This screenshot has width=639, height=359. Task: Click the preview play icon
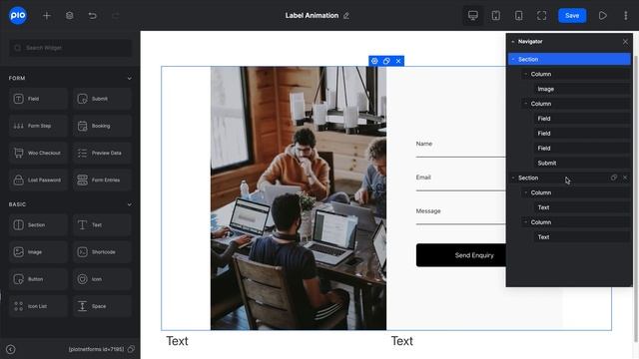click(602, 16)
